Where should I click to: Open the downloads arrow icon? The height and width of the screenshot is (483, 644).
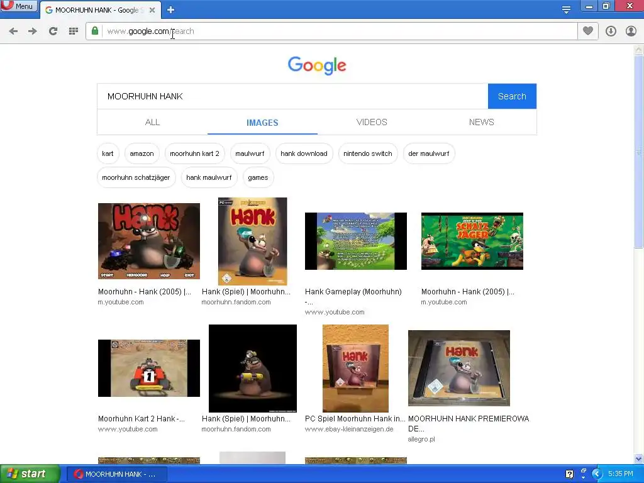tap(611, 31)
